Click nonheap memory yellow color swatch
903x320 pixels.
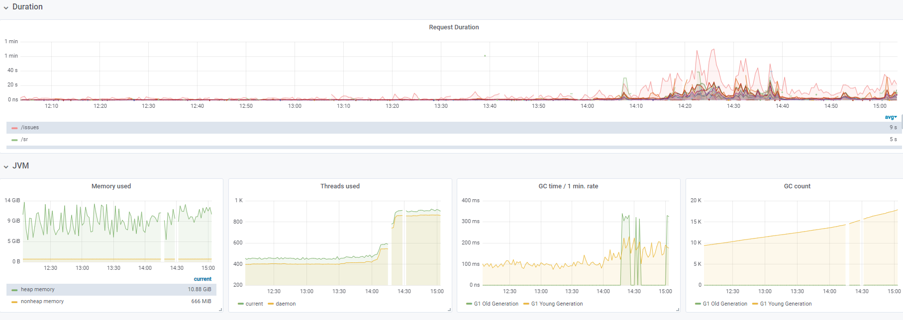(x=14, y=302)
